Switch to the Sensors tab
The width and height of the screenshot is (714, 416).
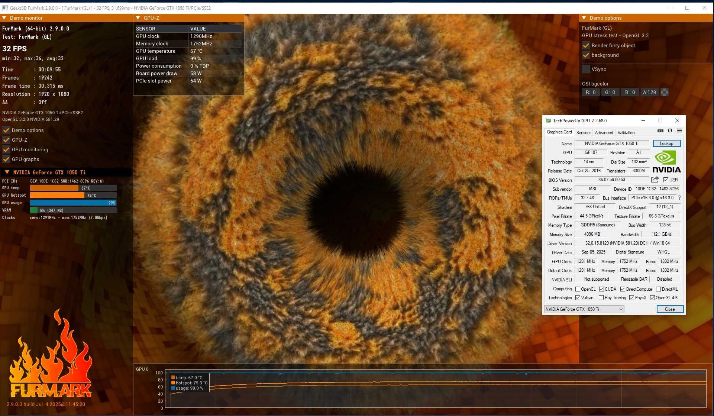point(583,133)
